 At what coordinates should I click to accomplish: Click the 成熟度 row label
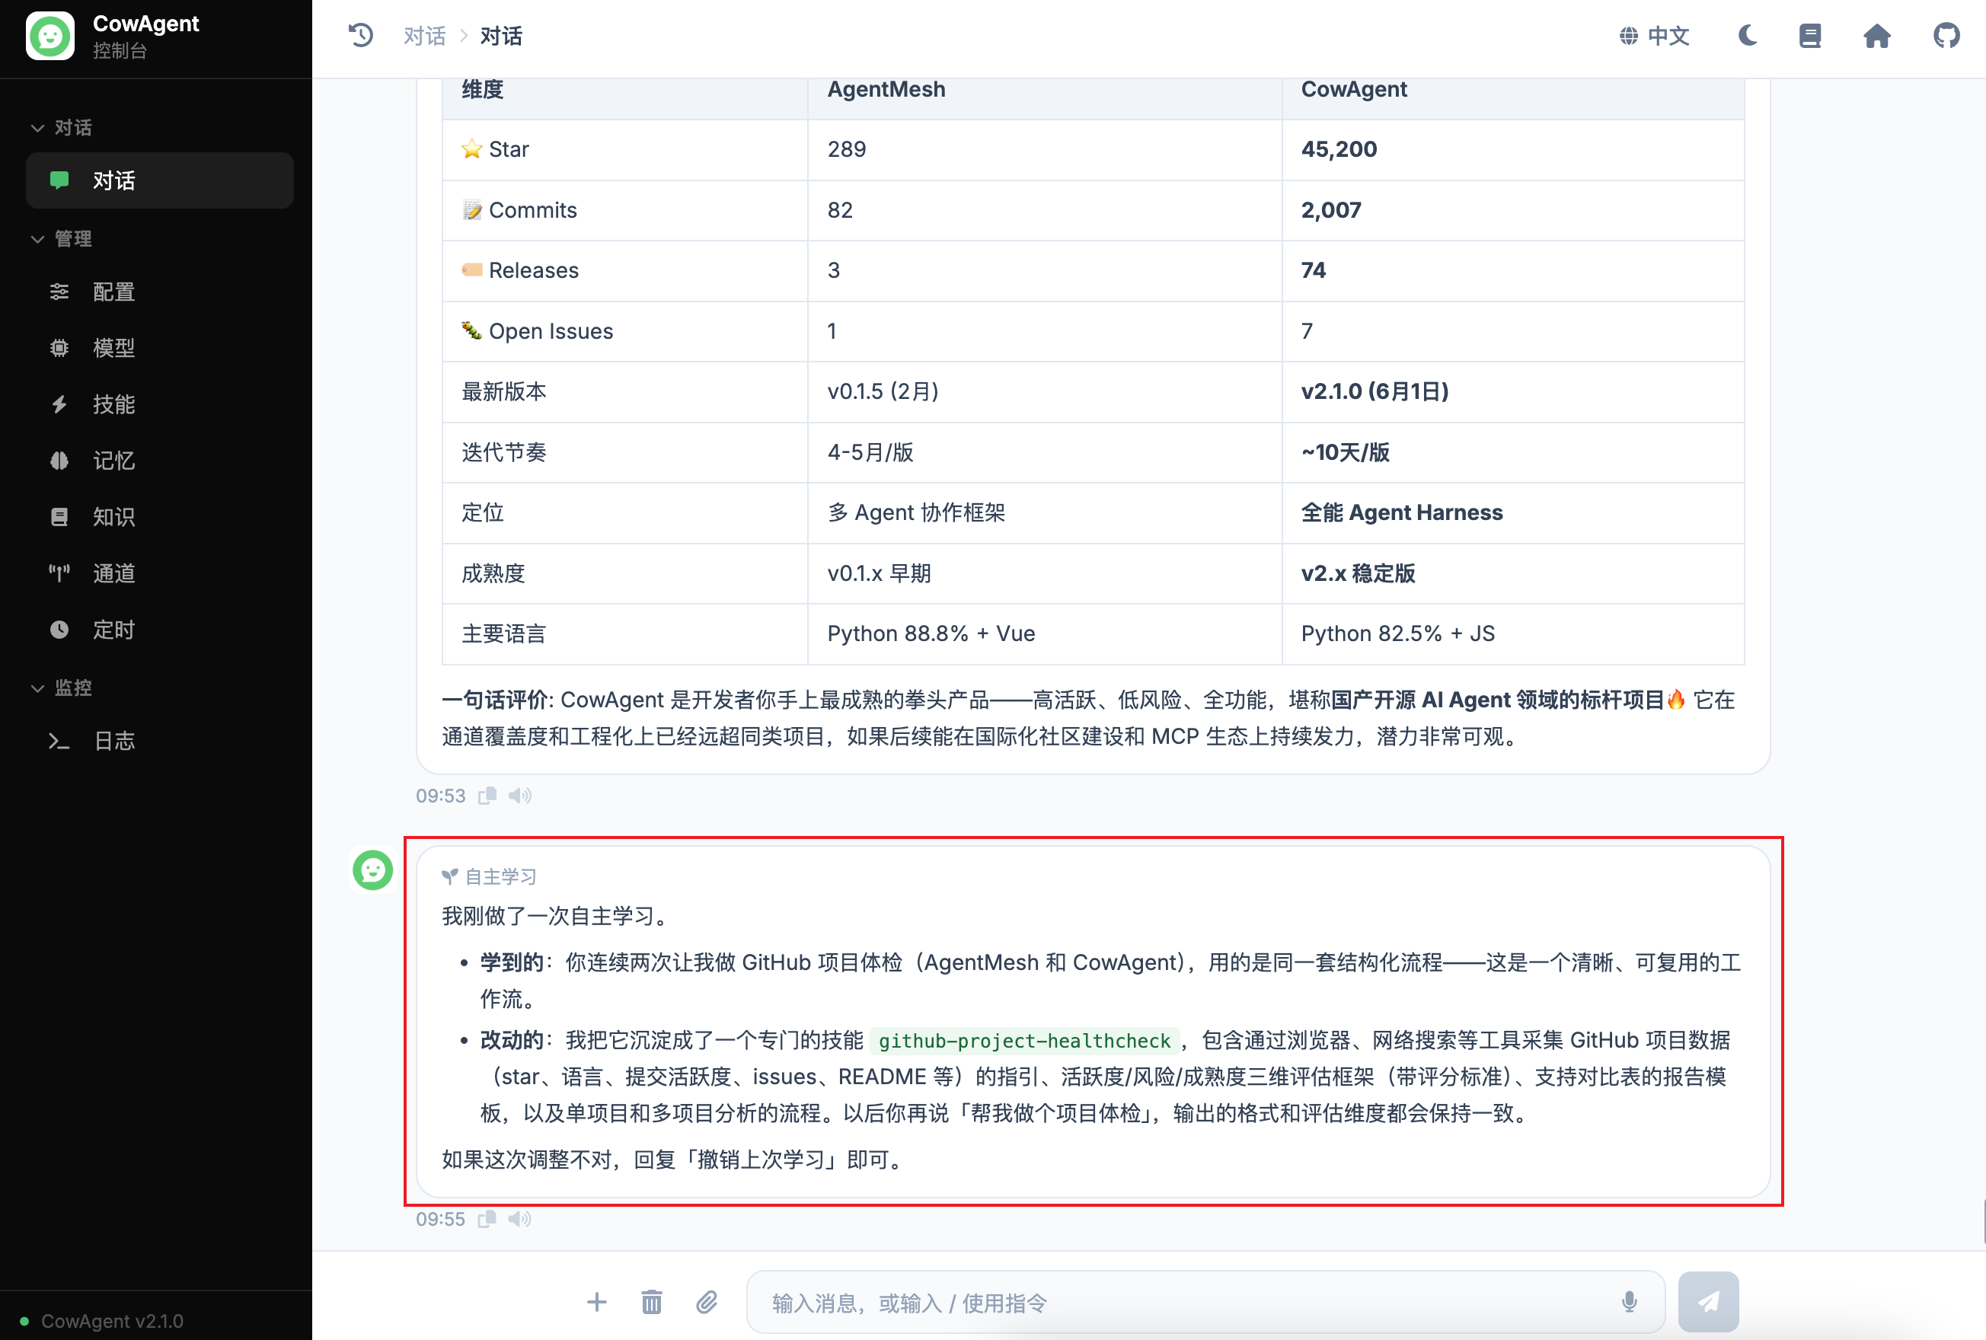click(493, 573)
